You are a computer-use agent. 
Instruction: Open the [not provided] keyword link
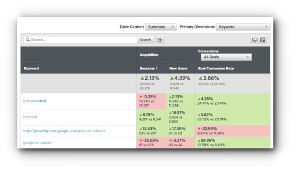click(35, 101)
